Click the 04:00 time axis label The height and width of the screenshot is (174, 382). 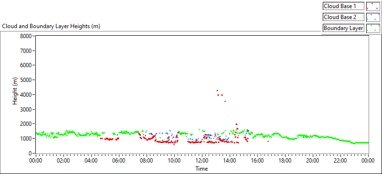tap(91, 161)
